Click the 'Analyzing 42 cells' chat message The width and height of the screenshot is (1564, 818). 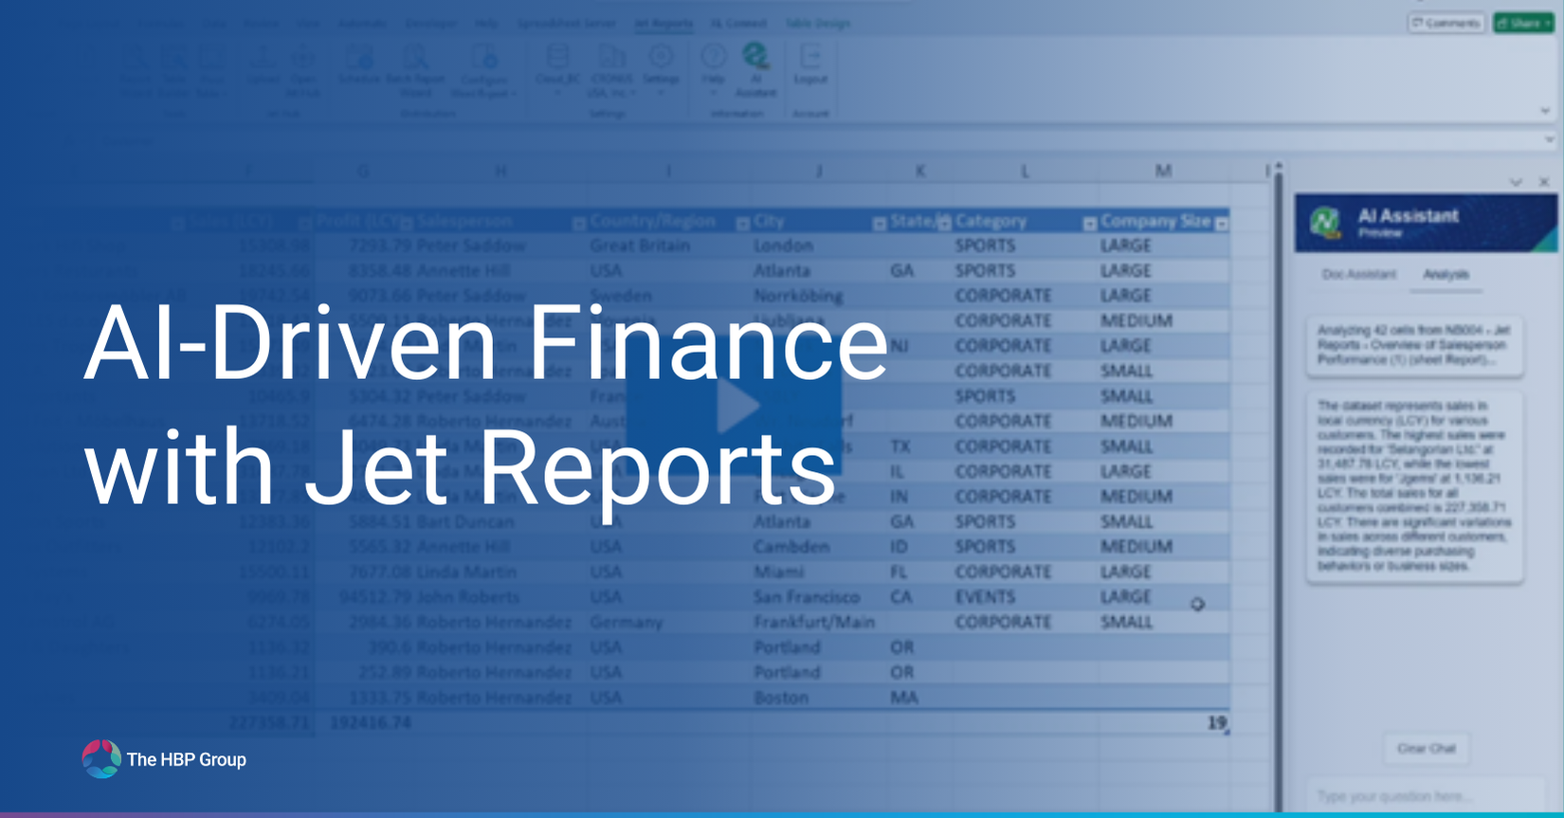[1415, 345]
